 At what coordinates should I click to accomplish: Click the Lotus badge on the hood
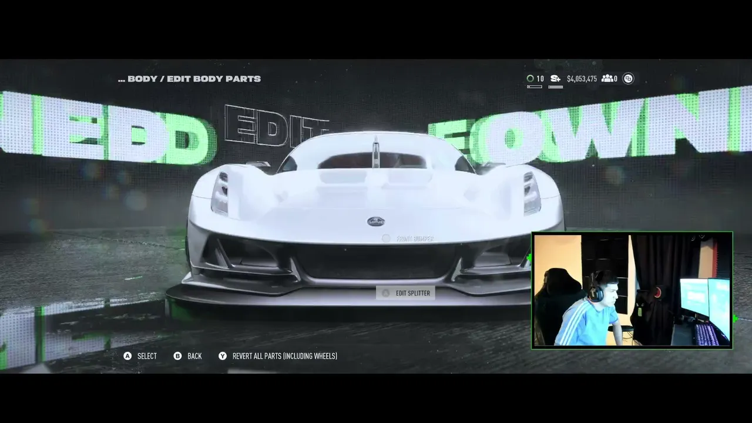(375, 221)
